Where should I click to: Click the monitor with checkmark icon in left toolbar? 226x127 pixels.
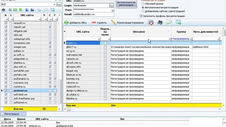[53, 10]
